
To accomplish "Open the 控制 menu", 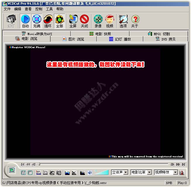I will [x=39, y=9].
